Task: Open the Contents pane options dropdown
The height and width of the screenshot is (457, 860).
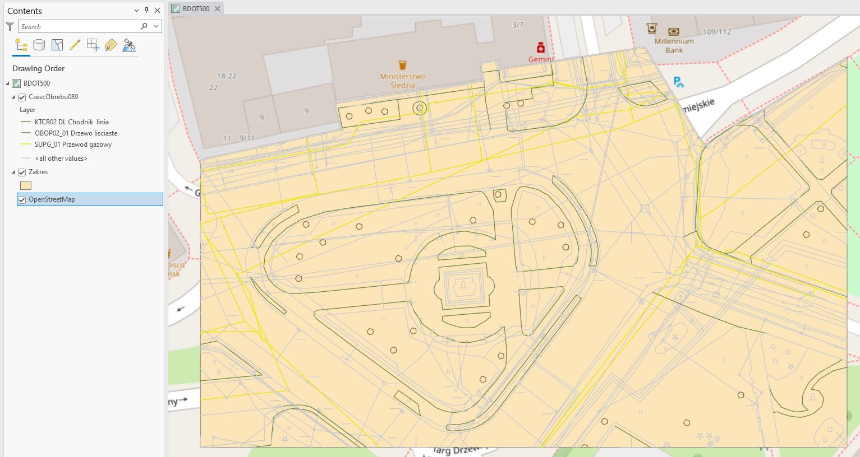Action: point(136,11)
